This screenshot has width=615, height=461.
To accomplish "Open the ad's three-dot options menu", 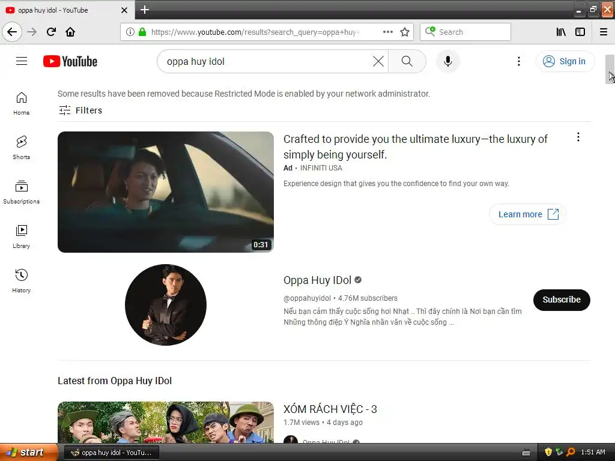I will pos(578,137).
